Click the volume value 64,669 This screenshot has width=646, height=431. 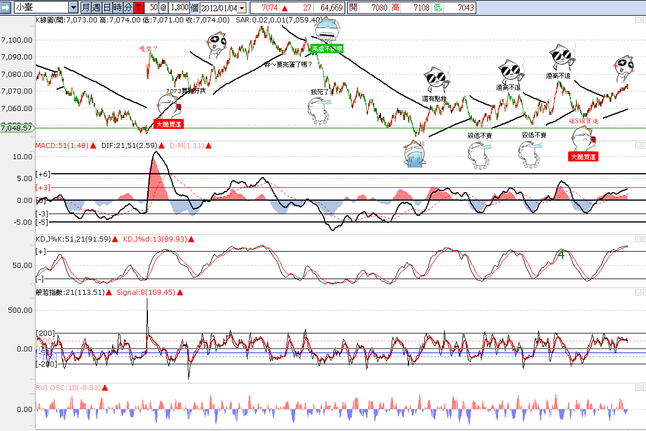[332, 8]
